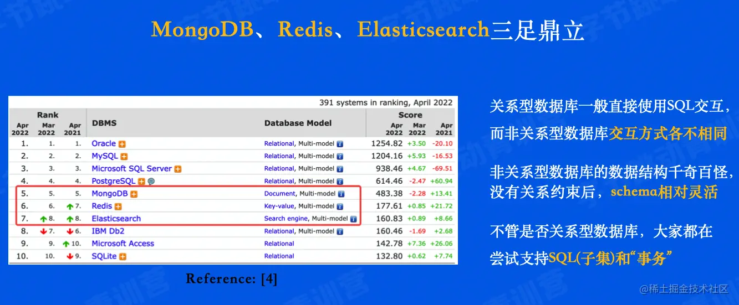Screen dimensions: 739x305
Task: Click the plus icon after Microsoft SQL Server
Action: point(178,169)
